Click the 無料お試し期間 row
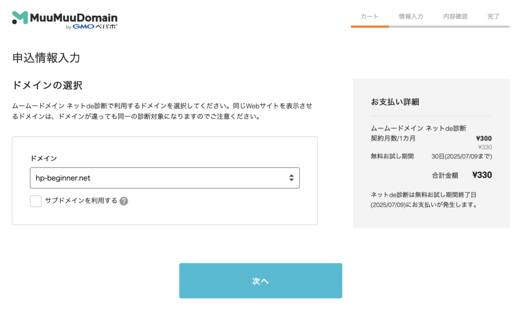This screenshot has width=522, height=325. pyautogui.click(x=431, y=156)
